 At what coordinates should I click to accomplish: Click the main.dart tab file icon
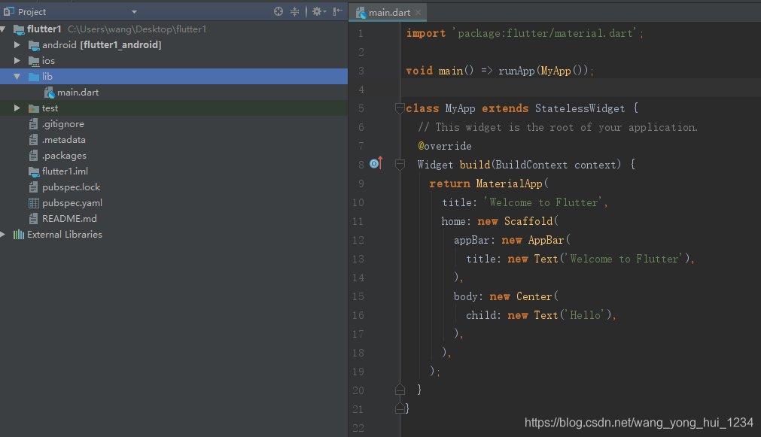pos(361,13)
